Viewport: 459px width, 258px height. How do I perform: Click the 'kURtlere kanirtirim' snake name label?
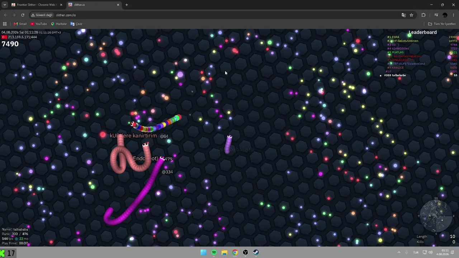133,136
